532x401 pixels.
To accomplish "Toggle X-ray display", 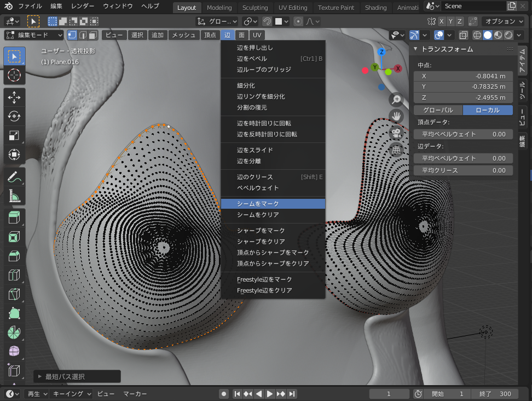I will click(463, 35).
